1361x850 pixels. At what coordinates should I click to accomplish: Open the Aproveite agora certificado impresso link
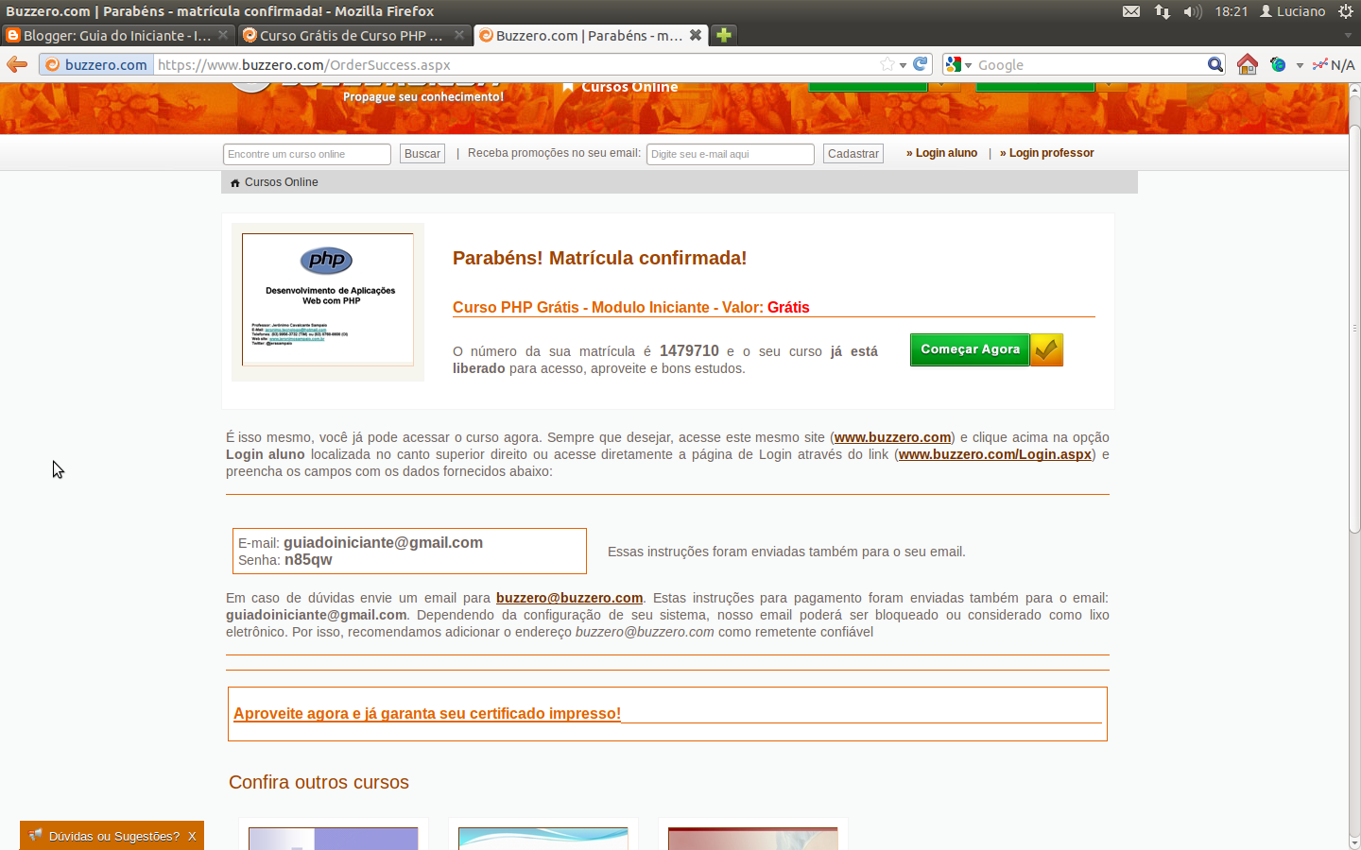point(427,713)
